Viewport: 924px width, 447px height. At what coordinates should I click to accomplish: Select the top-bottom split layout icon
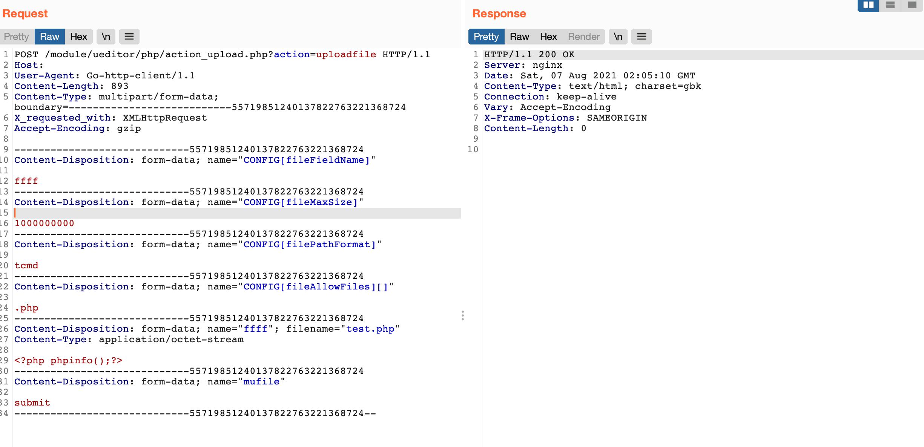pos(890,5)
